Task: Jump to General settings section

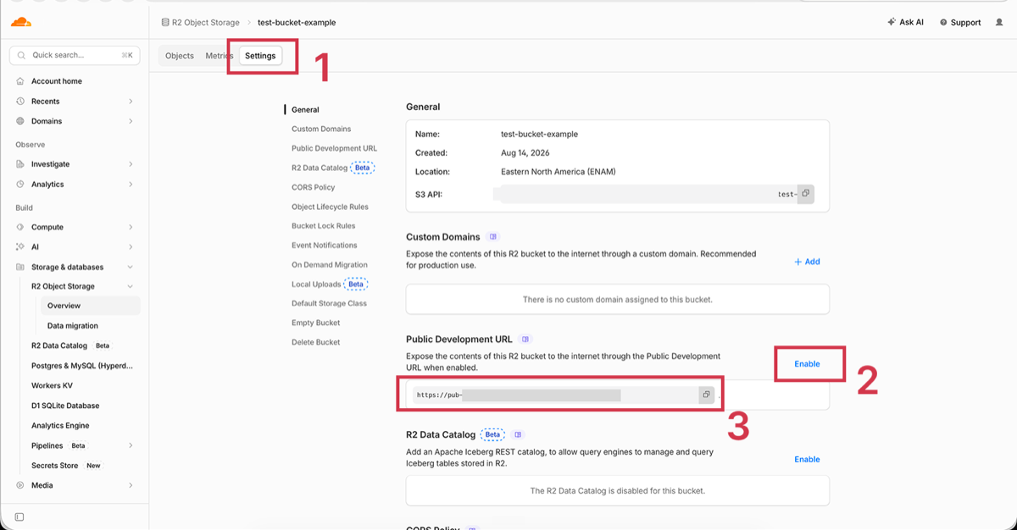Action: click(305, 110)
